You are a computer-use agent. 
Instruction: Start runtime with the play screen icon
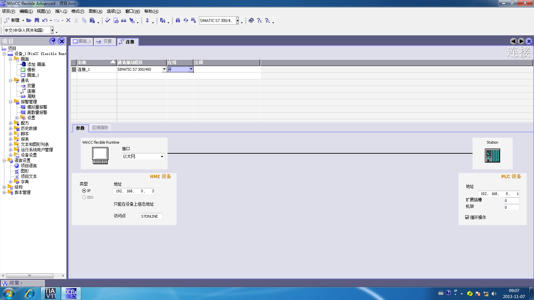click(116, 20)
